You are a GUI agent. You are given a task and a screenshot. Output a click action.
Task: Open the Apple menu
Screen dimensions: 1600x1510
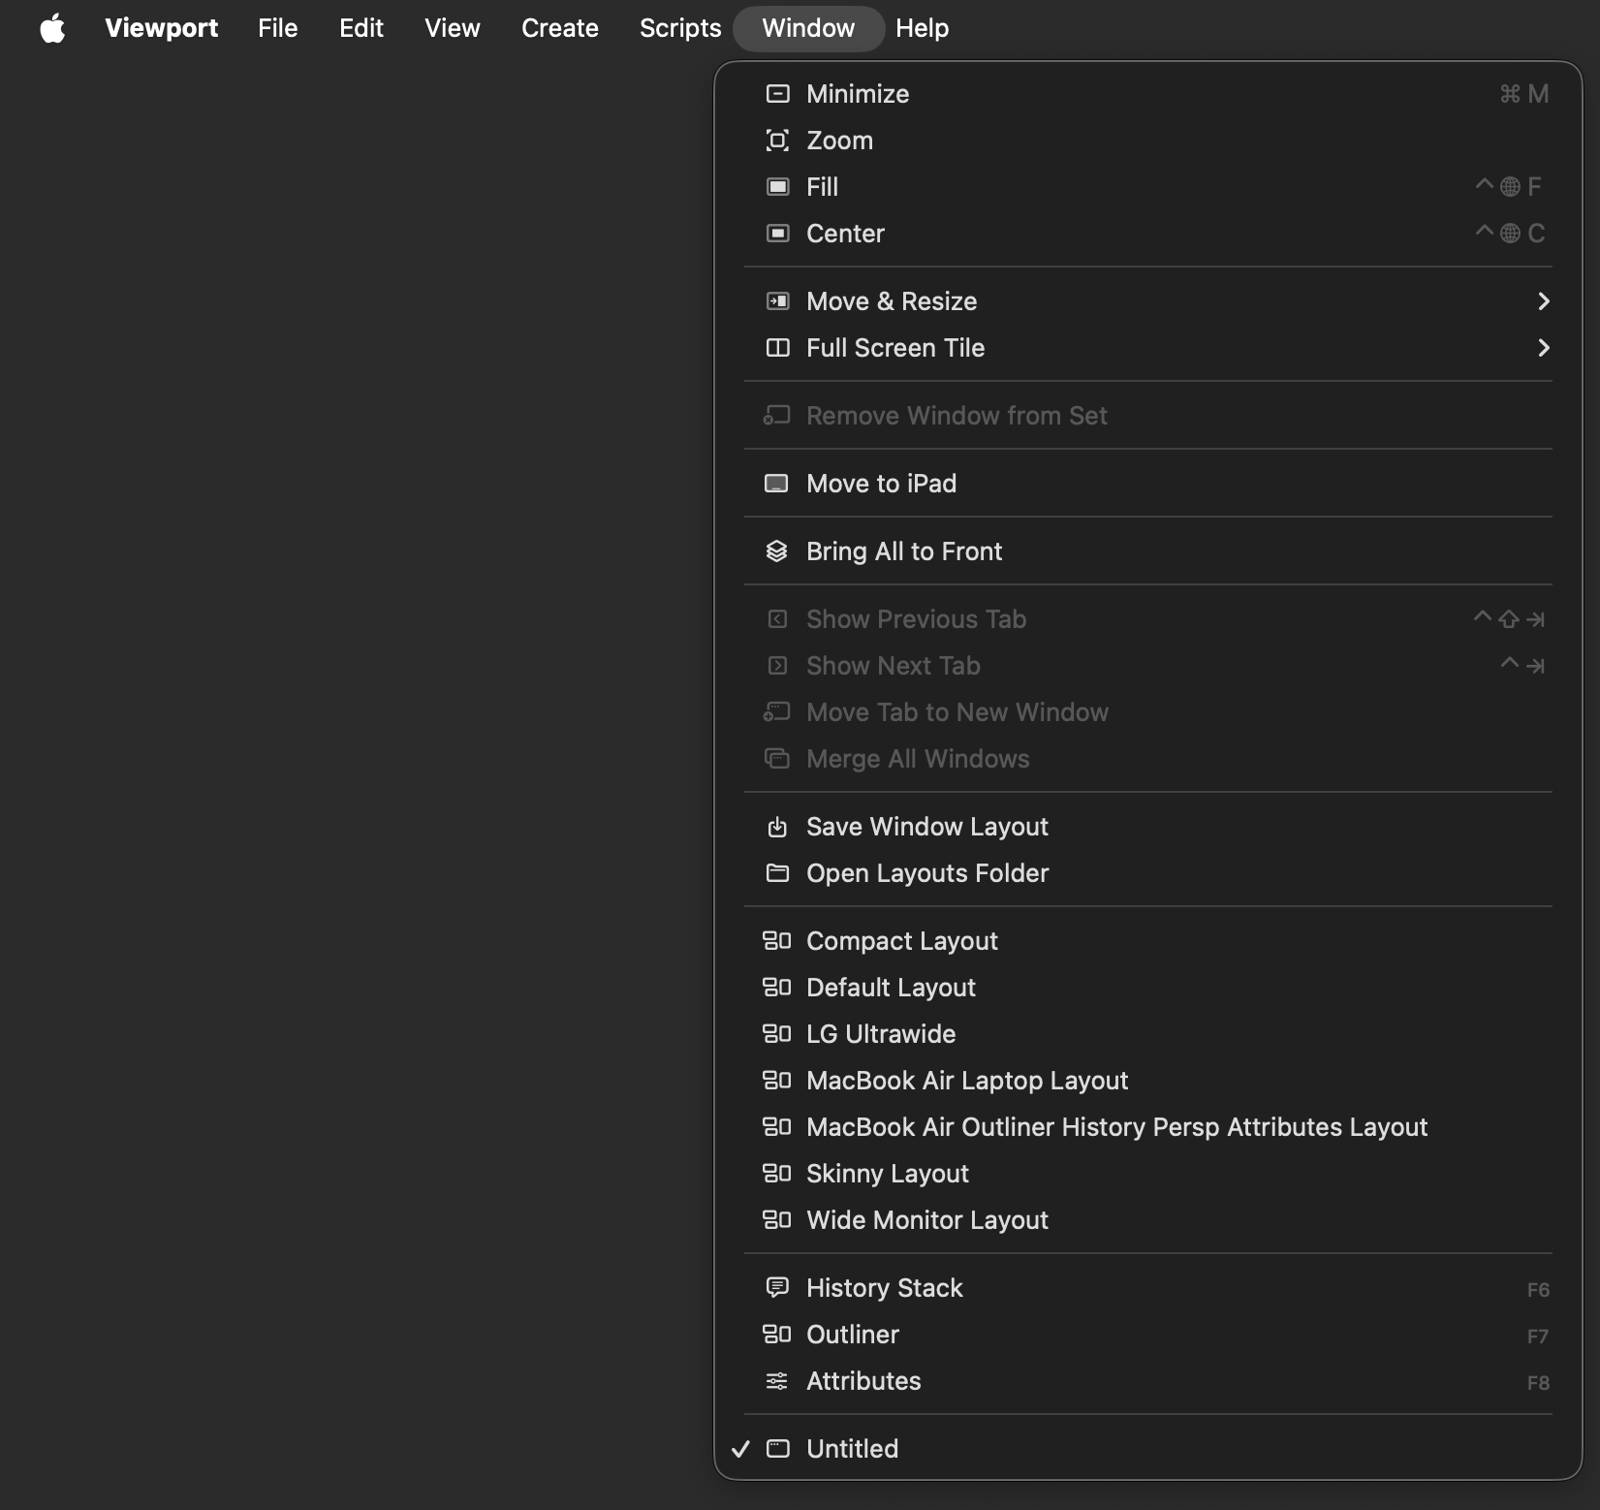(53, 28)
